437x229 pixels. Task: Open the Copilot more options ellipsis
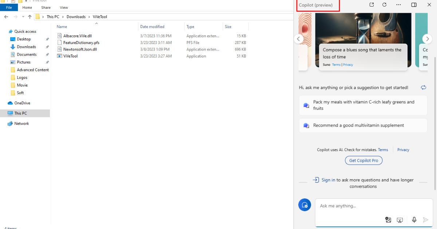tap(398, 5)
